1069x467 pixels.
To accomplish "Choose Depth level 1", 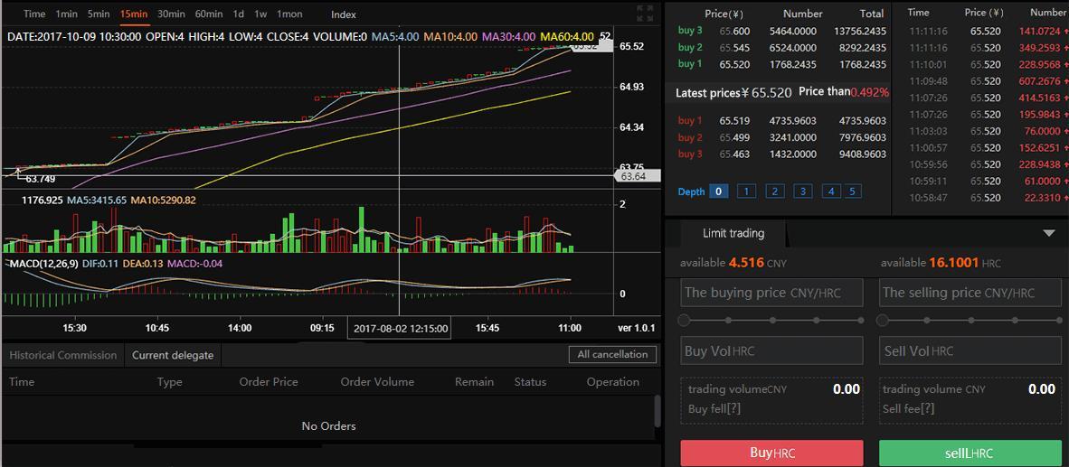I will 746,191.
